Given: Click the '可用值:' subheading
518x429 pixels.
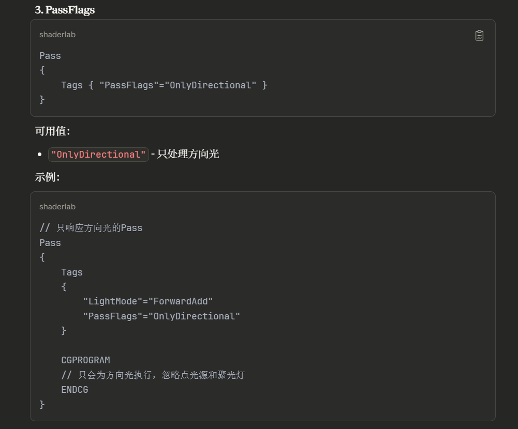Looking at the screenshot, I should [52, 131].
